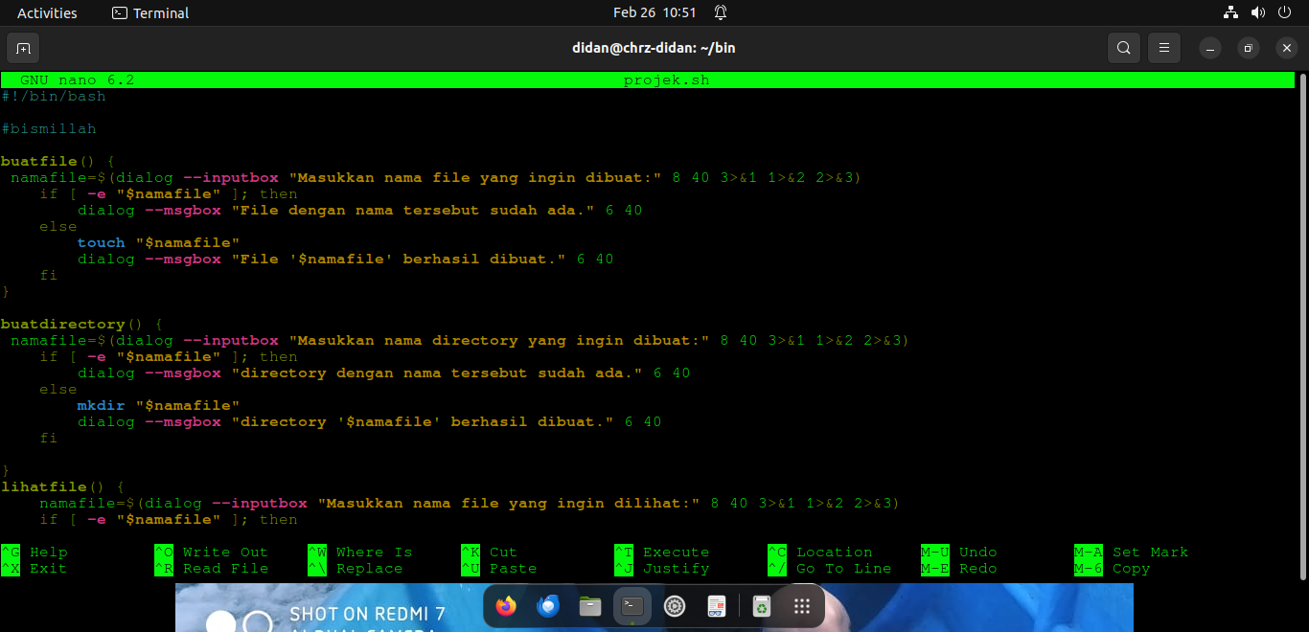
Task: Open the Firefox browser from the dock
Action: 506,606
